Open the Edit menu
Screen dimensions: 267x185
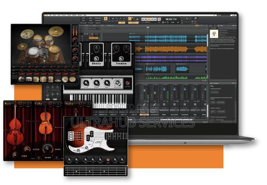50,15
